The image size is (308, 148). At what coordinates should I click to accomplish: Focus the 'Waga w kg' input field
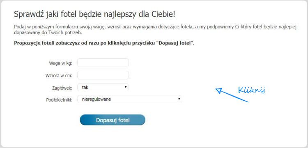click(x=103, y=63)
